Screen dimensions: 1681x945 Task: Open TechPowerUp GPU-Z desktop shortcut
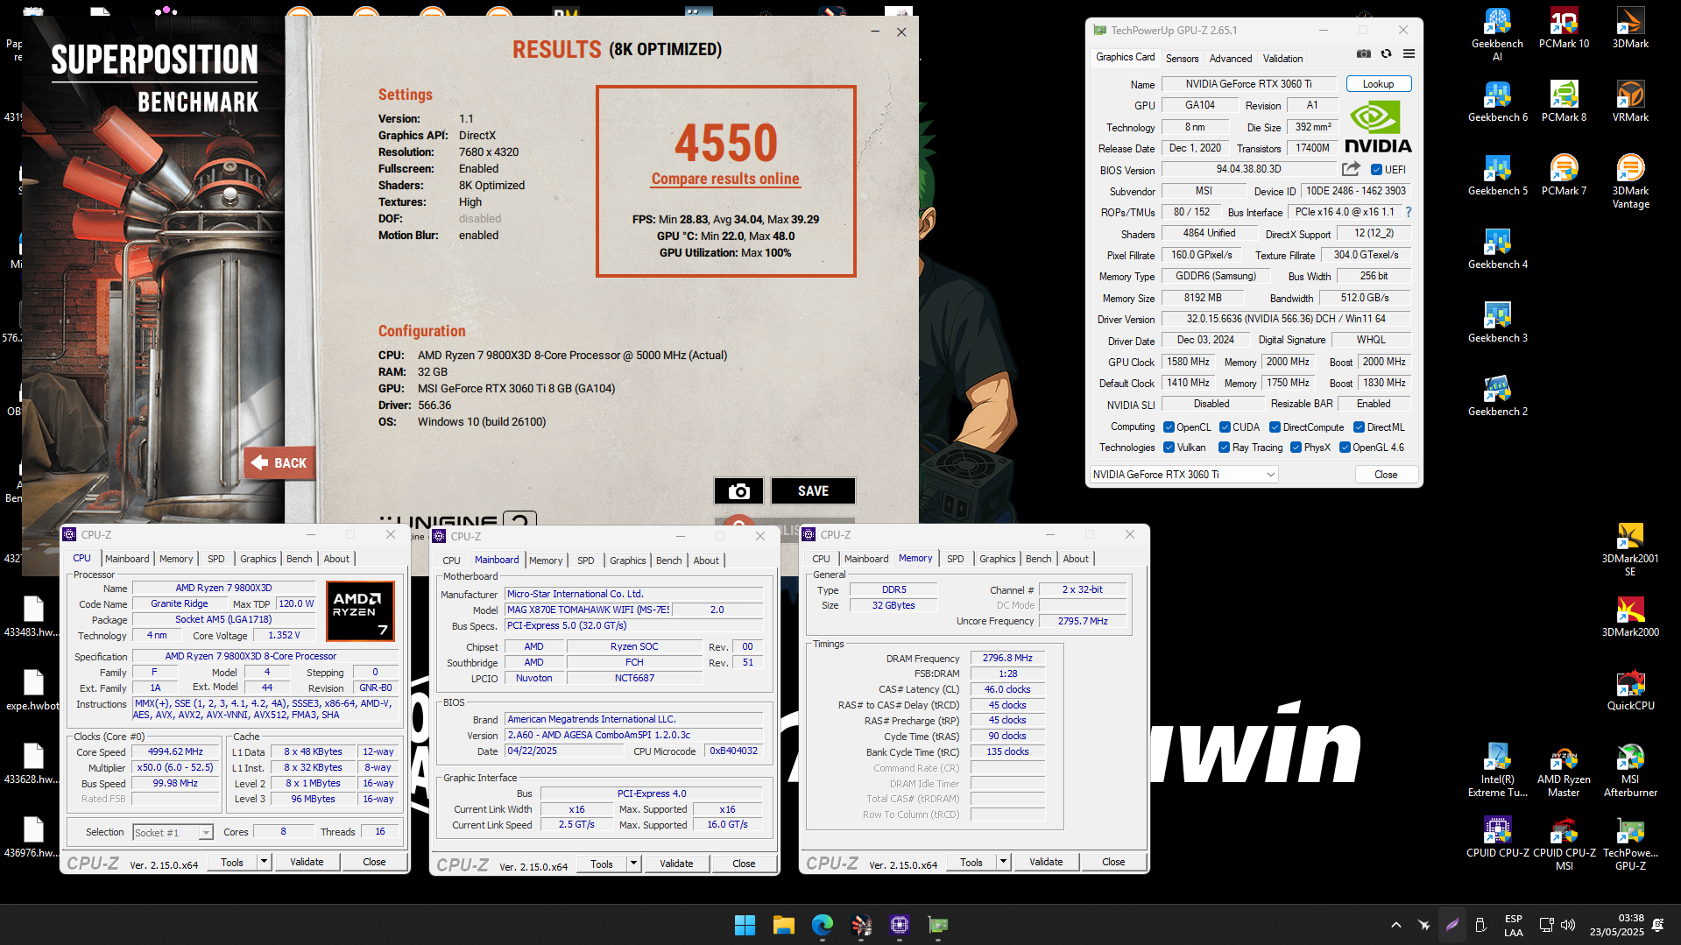(x=1630, y=844)
